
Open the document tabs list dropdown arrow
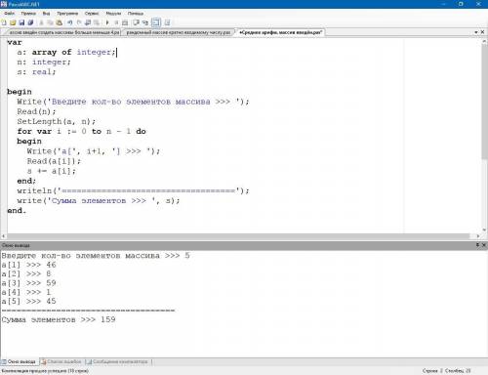pos(476,32)
